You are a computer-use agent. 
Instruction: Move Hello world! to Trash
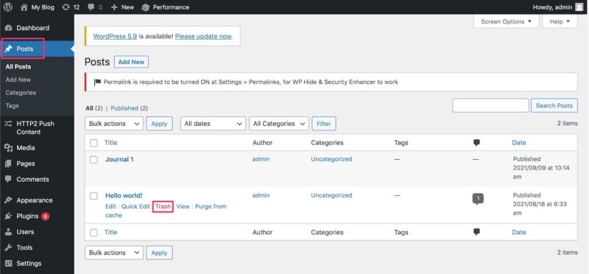click(163, 206)
